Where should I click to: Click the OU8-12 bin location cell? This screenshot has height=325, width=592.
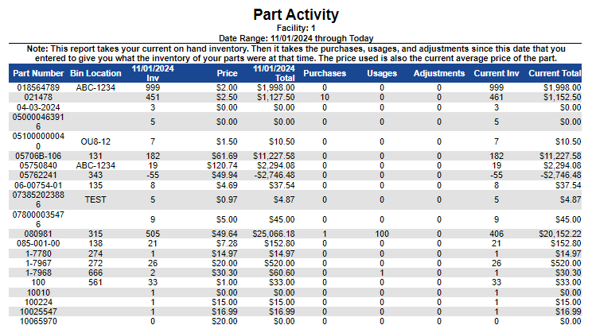96,141
